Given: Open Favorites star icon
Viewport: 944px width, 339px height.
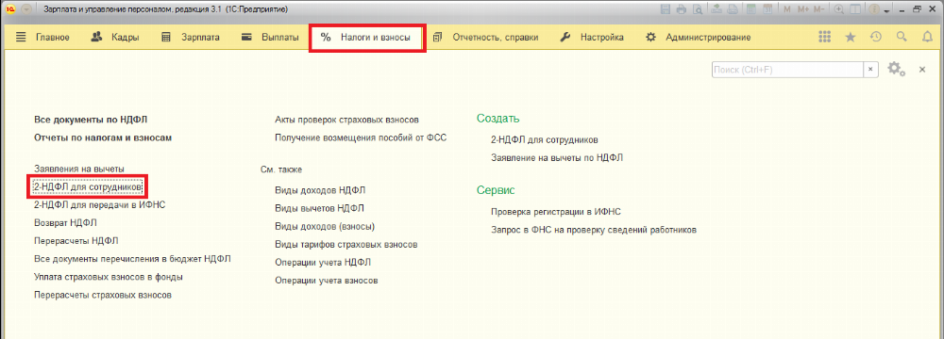Looking at the screenshot, I should [851, 38].
